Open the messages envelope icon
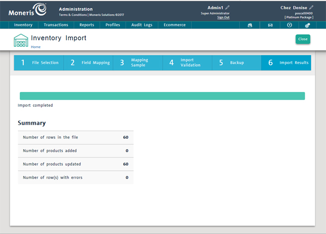Screen dimensions: 326x234 click(x=270, y=25)
